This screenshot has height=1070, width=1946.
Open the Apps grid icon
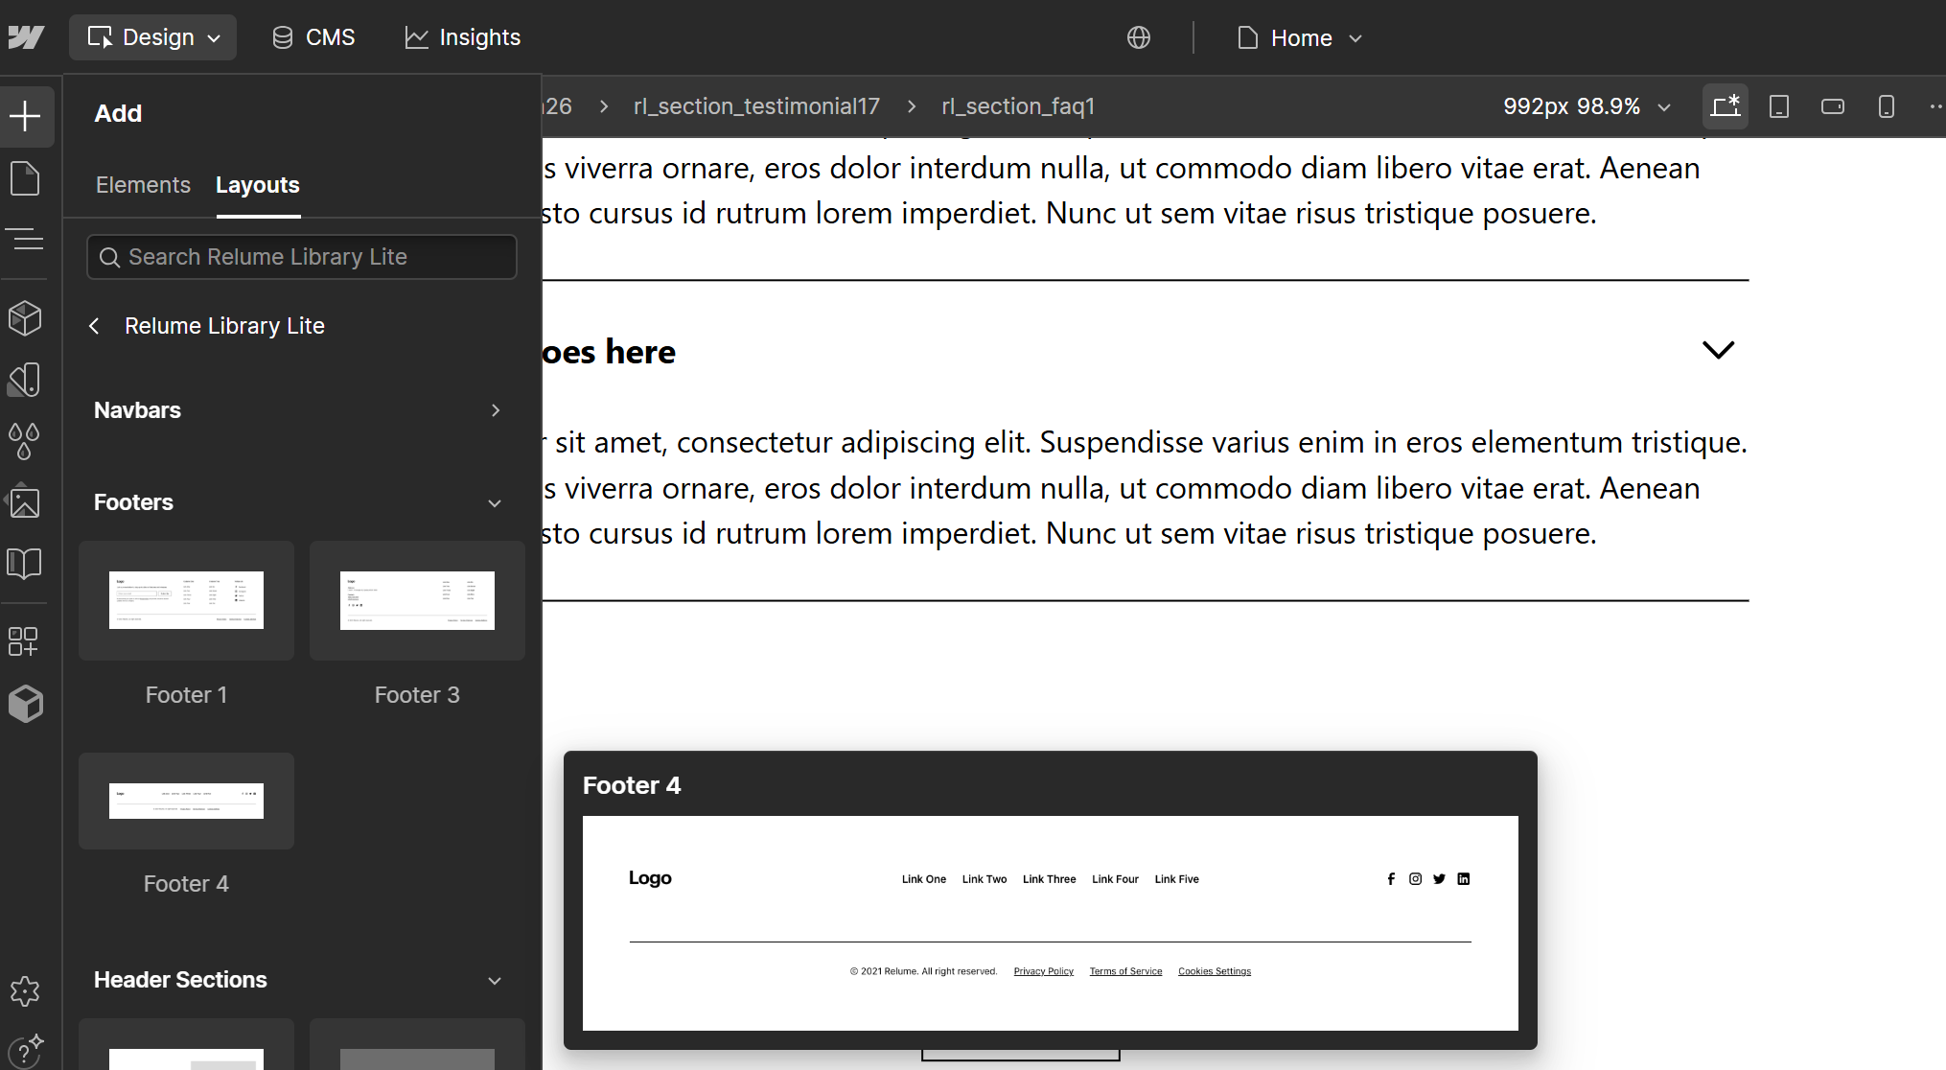[x=23, y=641]
